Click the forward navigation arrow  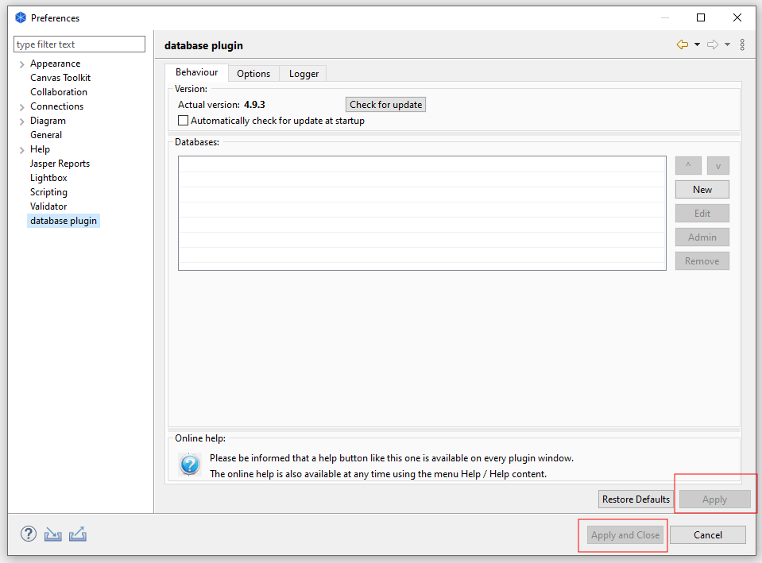coord(714,44)
